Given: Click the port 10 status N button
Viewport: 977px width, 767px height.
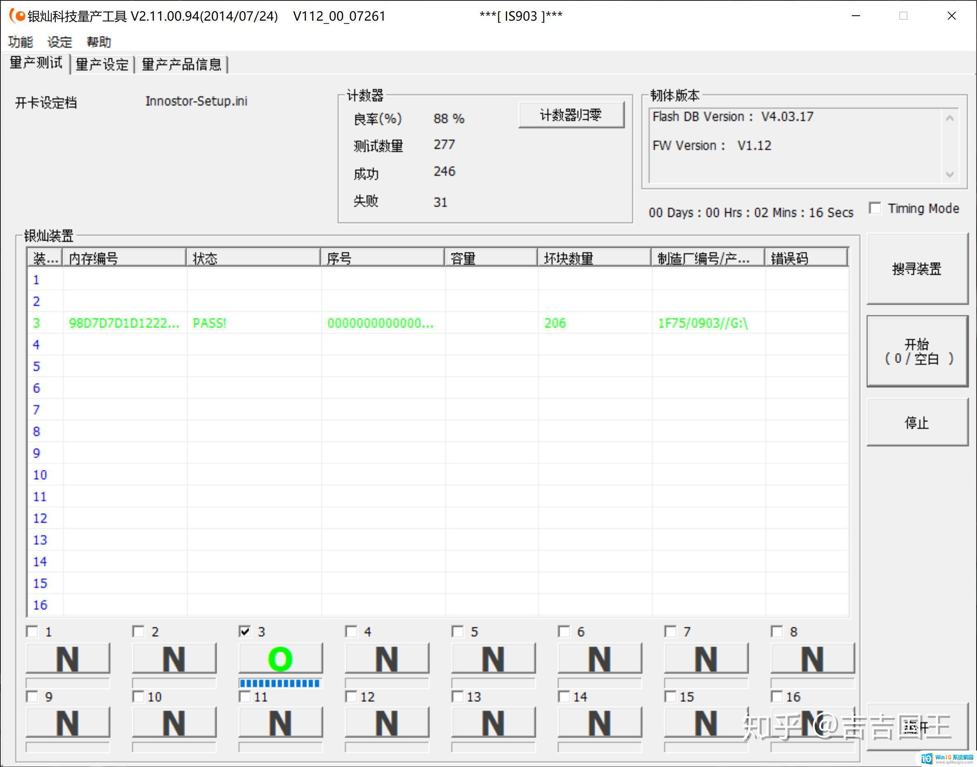Looking at the screenshot, I should pyautogui.click(x=174, y=722).
